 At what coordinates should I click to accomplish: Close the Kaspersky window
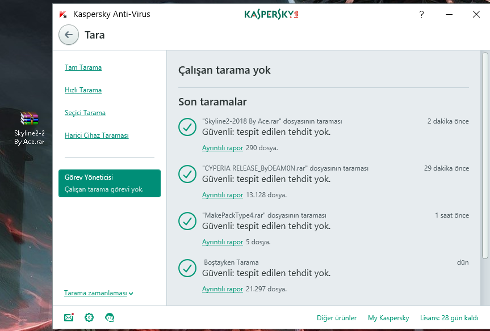tap(476, 14)
